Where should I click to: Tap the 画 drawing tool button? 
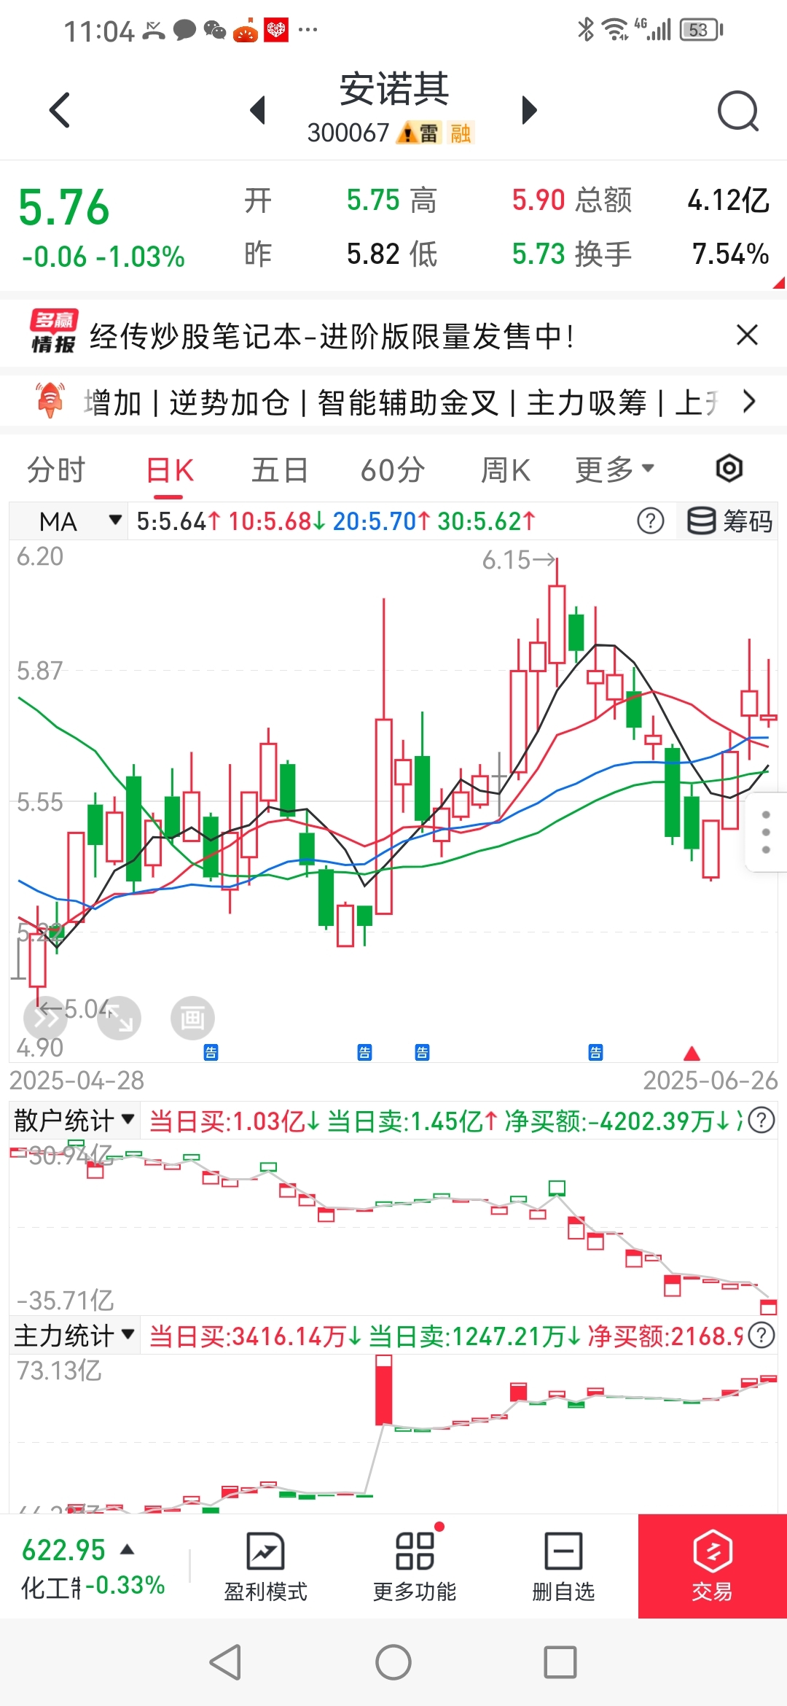pyautogui.click(x=192, y=1017)
